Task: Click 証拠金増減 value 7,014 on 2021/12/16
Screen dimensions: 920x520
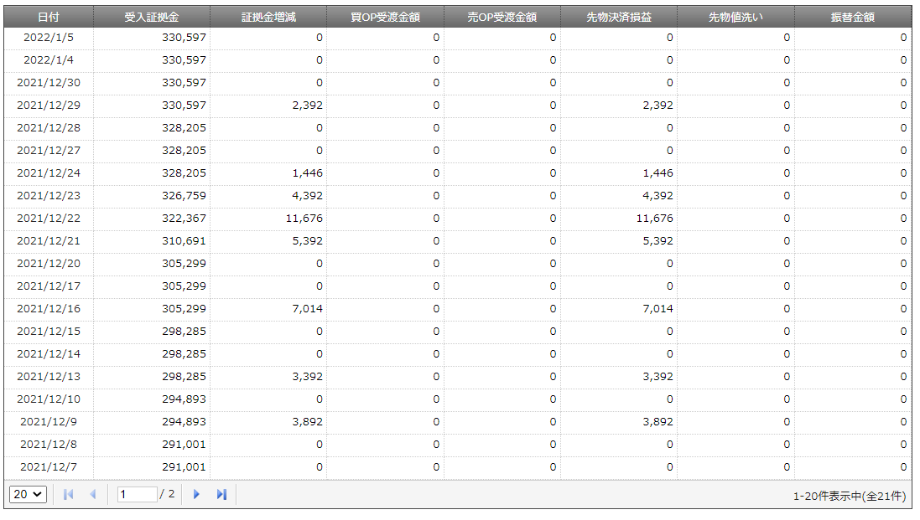Action: click(x=308, y=309)
